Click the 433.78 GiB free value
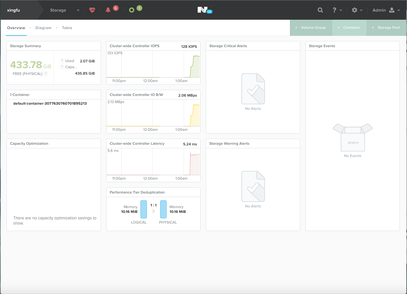This screenshot has height=294, width=407. [x=31, y=65]
